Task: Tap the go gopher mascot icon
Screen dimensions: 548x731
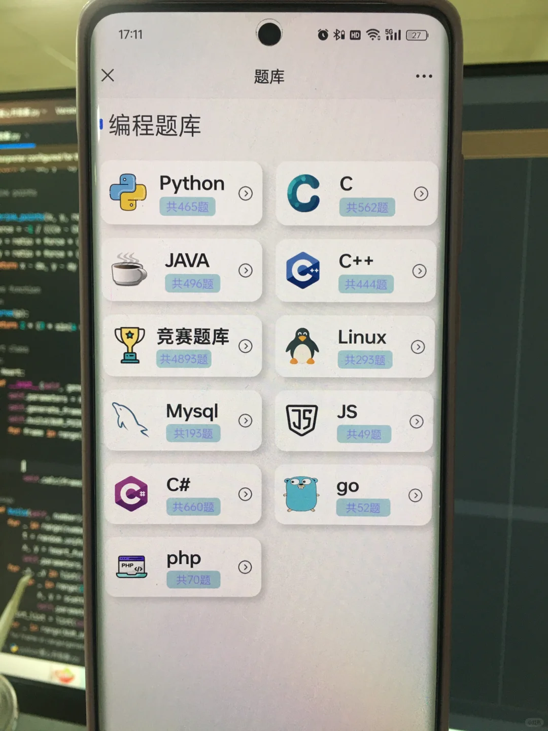Action: [301, 494]
